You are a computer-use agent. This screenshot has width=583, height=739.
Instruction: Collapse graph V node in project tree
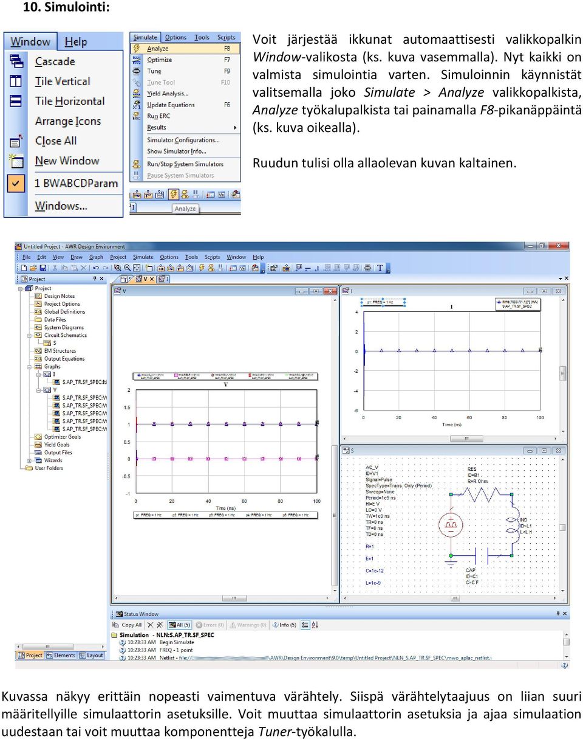click(x=38, y=390)
